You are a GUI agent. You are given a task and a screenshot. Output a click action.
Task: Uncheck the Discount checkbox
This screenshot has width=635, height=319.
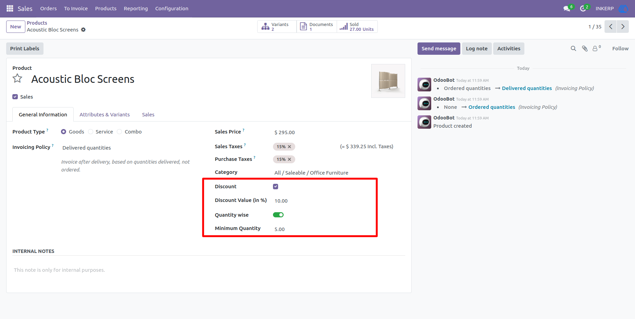tap(276, 187)
